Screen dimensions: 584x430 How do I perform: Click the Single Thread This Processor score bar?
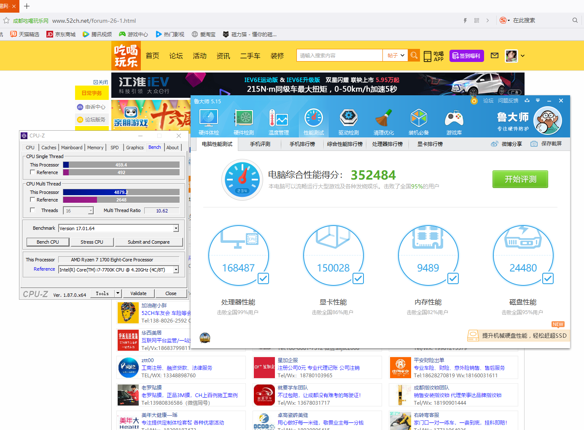[x=121, y=165]
